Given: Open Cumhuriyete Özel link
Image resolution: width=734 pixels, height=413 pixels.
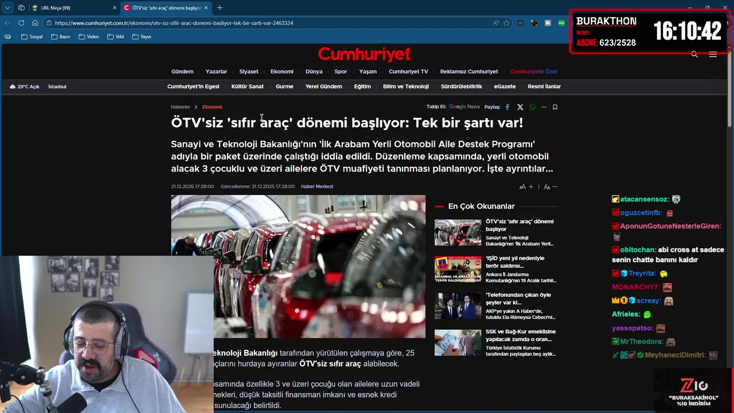Looking at the screenshot, I should coord(533,72).
